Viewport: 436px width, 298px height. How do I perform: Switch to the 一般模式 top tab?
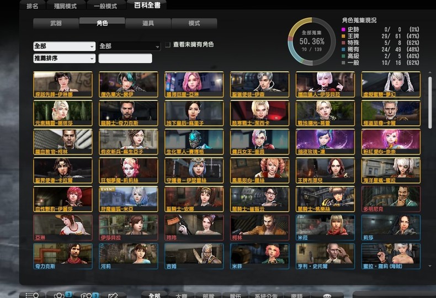click(105, 6)
